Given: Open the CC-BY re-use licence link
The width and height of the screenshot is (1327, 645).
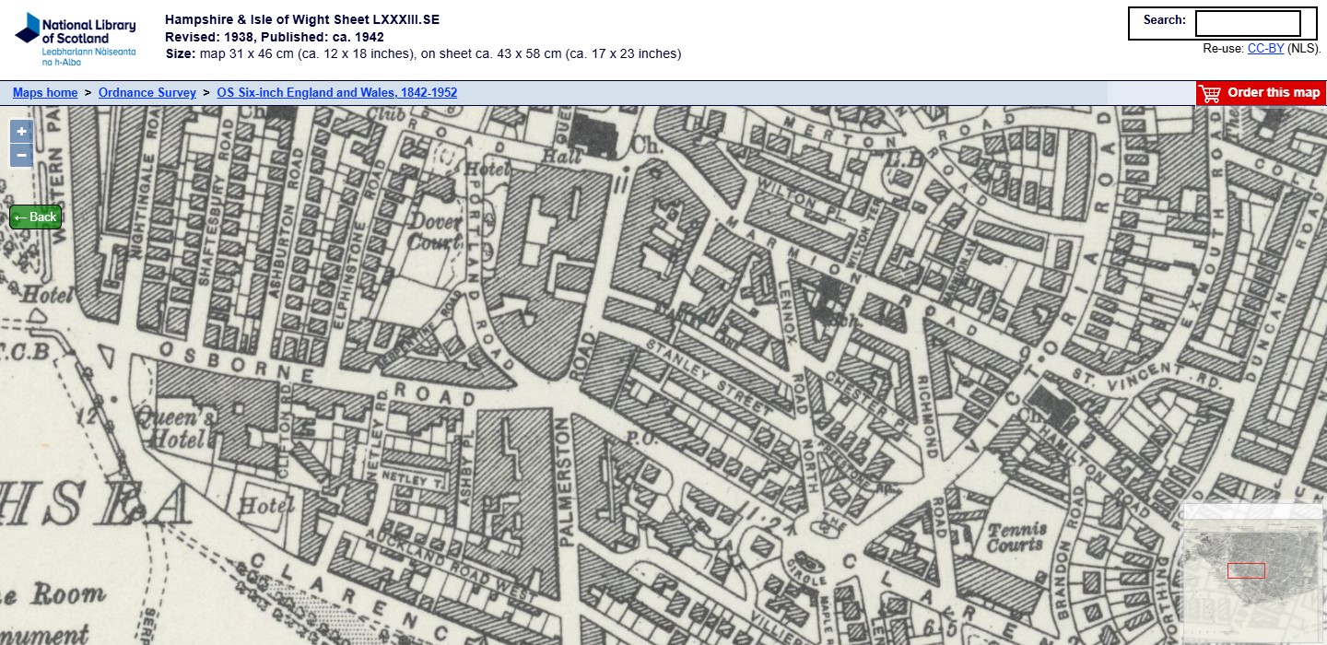Looking at the screenshot, I should tap(1265, 49).
